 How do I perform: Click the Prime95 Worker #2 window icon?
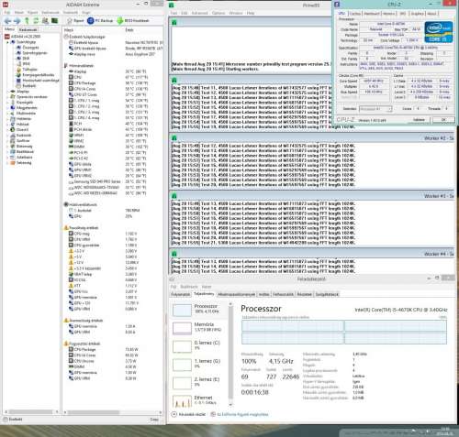tap(174, 138)
